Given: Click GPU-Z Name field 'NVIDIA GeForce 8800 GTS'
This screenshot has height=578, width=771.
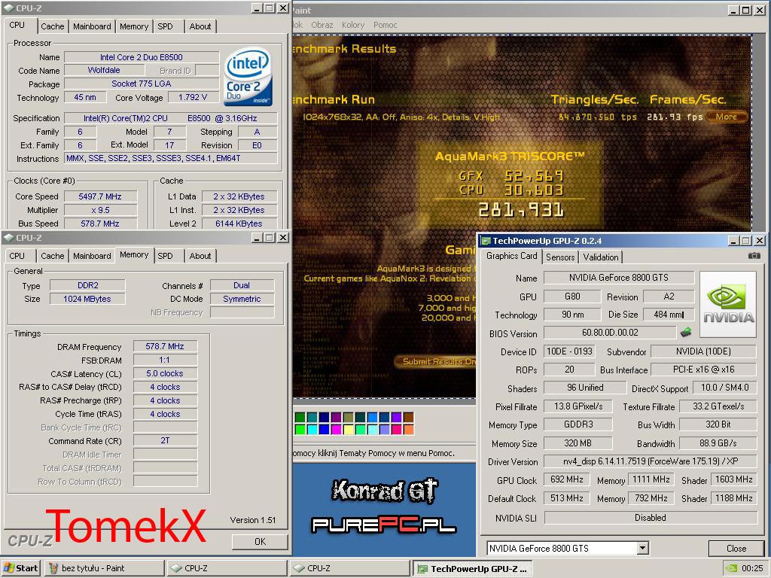Looking at the screenshot, I should click(619, 278).
